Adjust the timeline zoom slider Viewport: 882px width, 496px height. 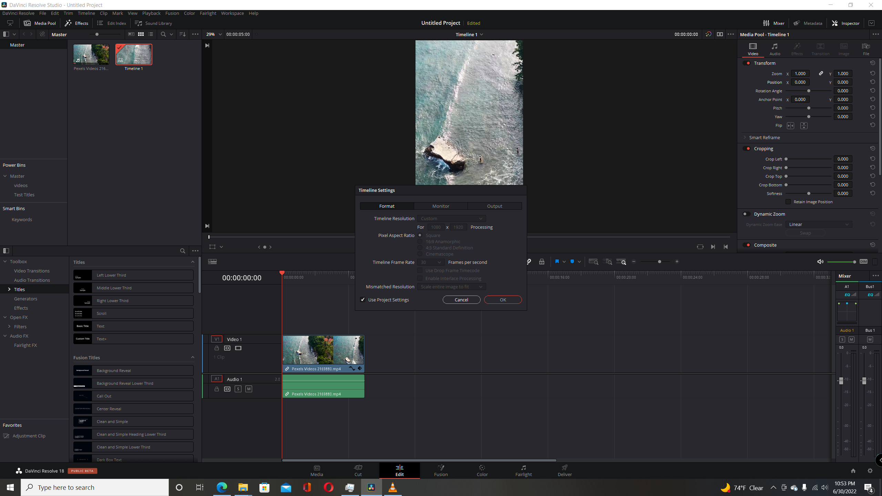pyautogui.click(x=655, y=262)
